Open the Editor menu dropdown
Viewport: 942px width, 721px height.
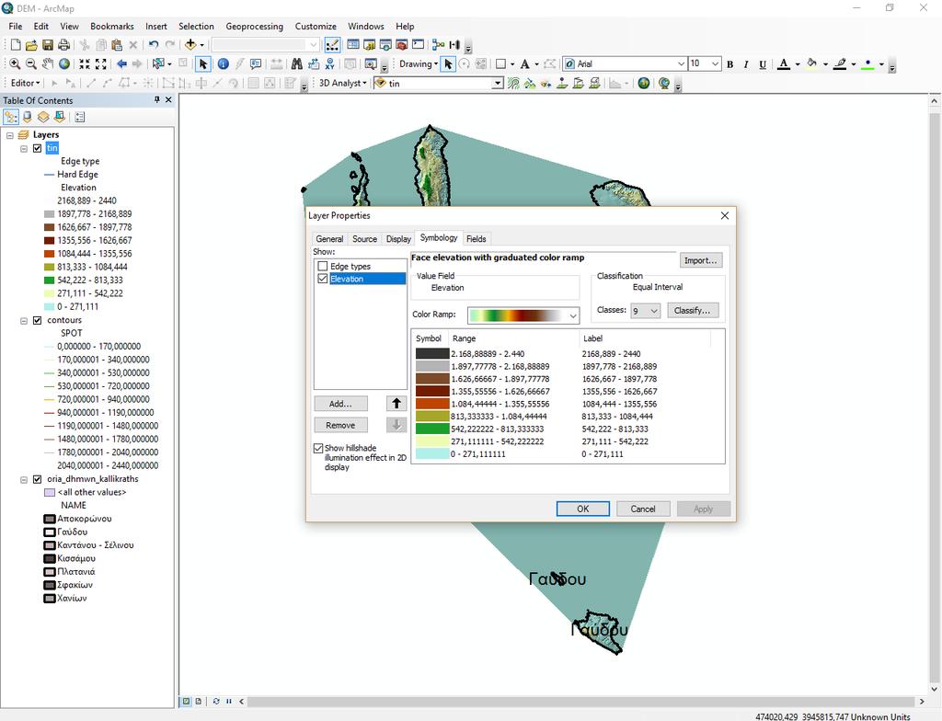(26, 83)
